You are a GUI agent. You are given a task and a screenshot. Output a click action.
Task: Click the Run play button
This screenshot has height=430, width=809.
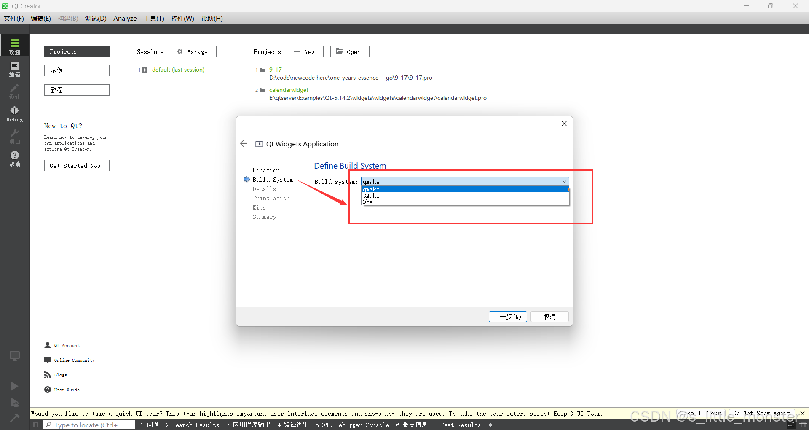point(14,386)
